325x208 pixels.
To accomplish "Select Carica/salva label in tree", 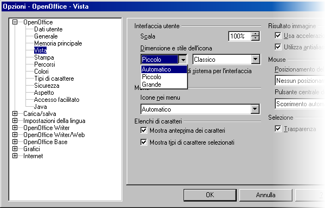I will [x=40, y=114].
